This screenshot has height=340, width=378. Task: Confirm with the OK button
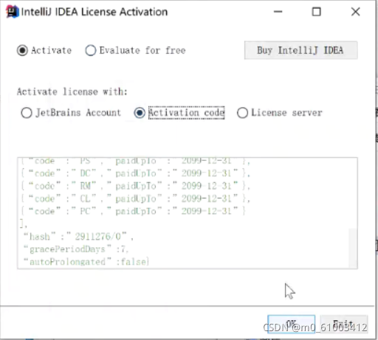click(291, 324)
